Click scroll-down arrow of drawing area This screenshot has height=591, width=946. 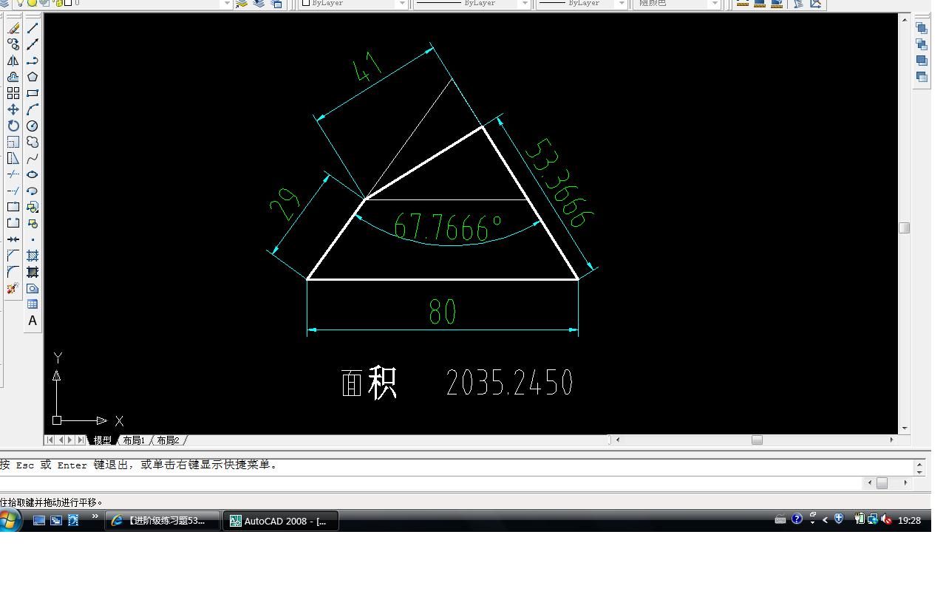(x=905, y=428)
